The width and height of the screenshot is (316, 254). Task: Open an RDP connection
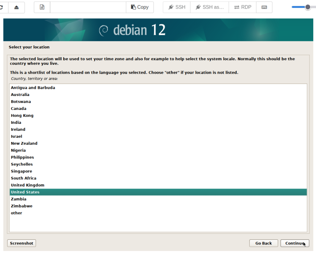tap(243, 7)
